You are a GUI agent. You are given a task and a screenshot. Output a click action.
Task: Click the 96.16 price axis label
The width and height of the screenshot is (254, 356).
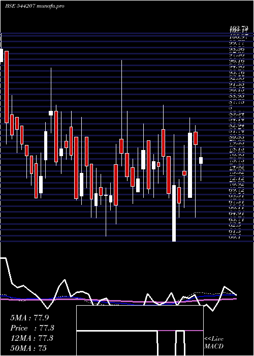click(237, 61)
